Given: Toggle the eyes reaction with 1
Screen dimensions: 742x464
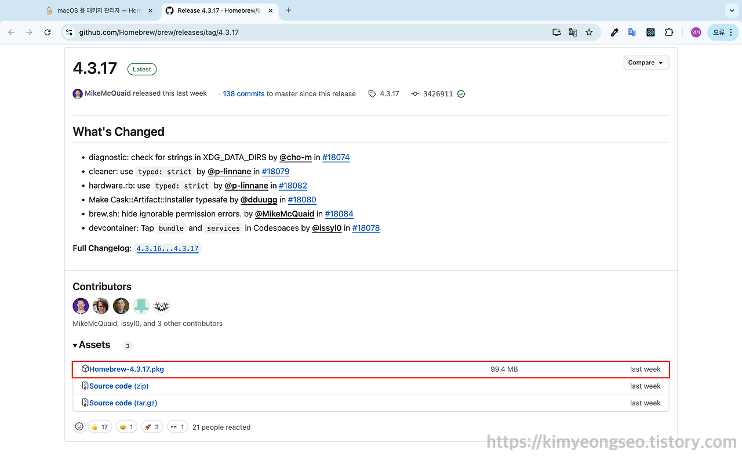Looking at the screenshot, I should [178, 427].
